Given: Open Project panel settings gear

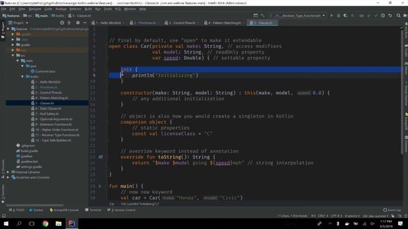Looking at the screenshot, I should coord(78,23).
